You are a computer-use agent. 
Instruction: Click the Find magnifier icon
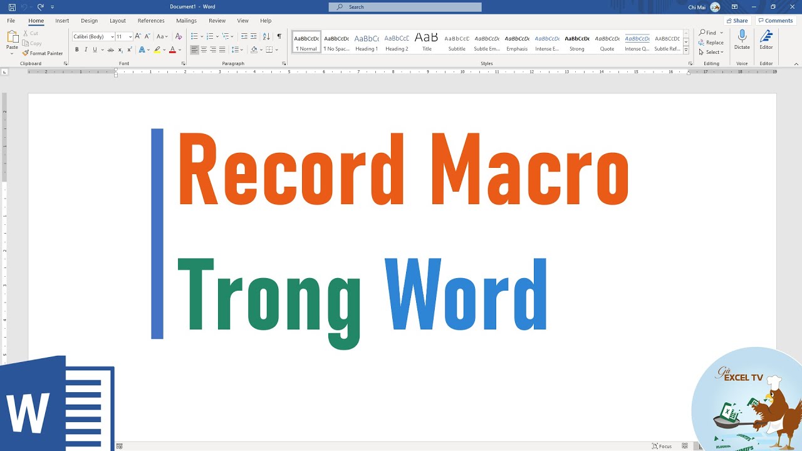(x=702, y=33)
